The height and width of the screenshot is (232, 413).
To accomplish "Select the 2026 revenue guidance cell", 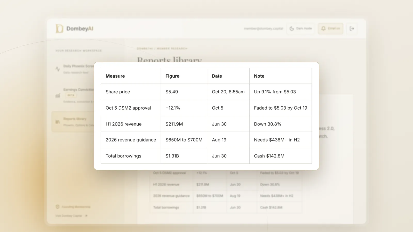I will tap(131, 140).
